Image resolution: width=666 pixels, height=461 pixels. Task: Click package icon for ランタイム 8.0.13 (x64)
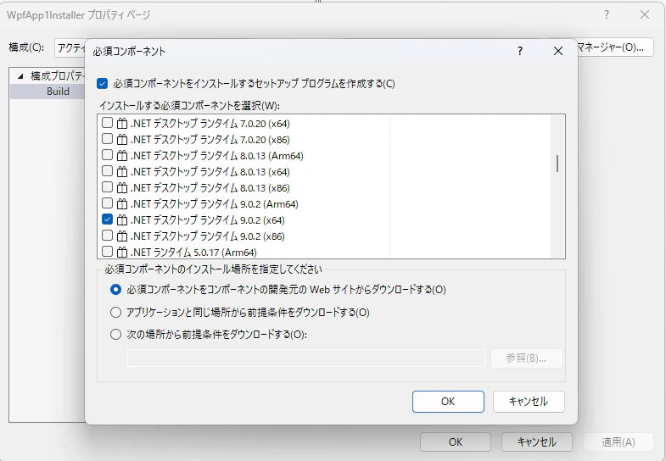122,172
